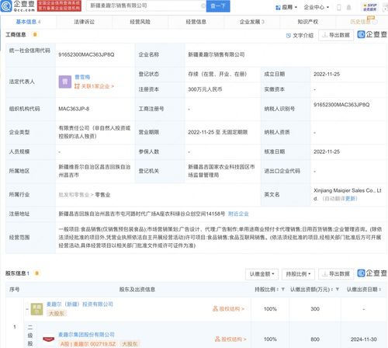Open the 关联1家企业 link
The width and height of the screenshot is (388, 348).
click(x=94, y=86)
